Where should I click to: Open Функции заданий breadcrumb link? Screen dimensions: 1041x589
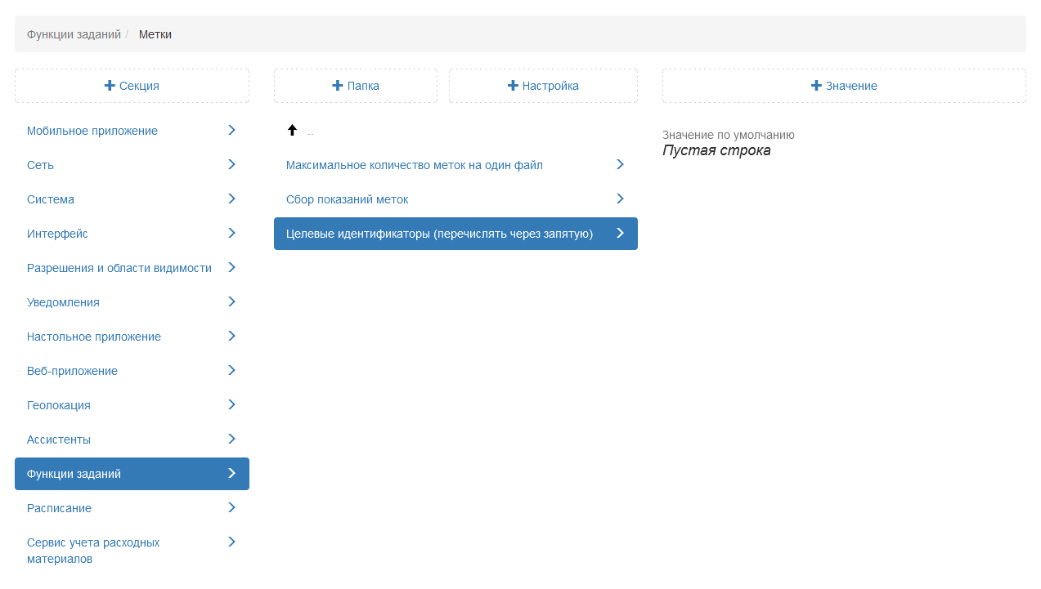click(74, 34)
